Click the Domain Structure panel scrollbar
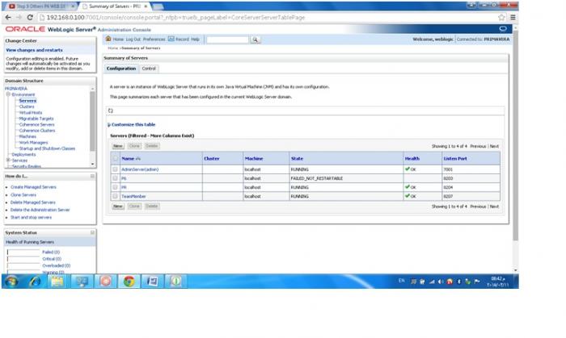 93,123
